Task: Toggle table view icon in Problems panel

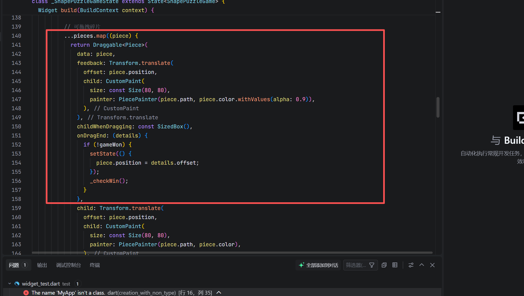Action: (x=395, y=265)
